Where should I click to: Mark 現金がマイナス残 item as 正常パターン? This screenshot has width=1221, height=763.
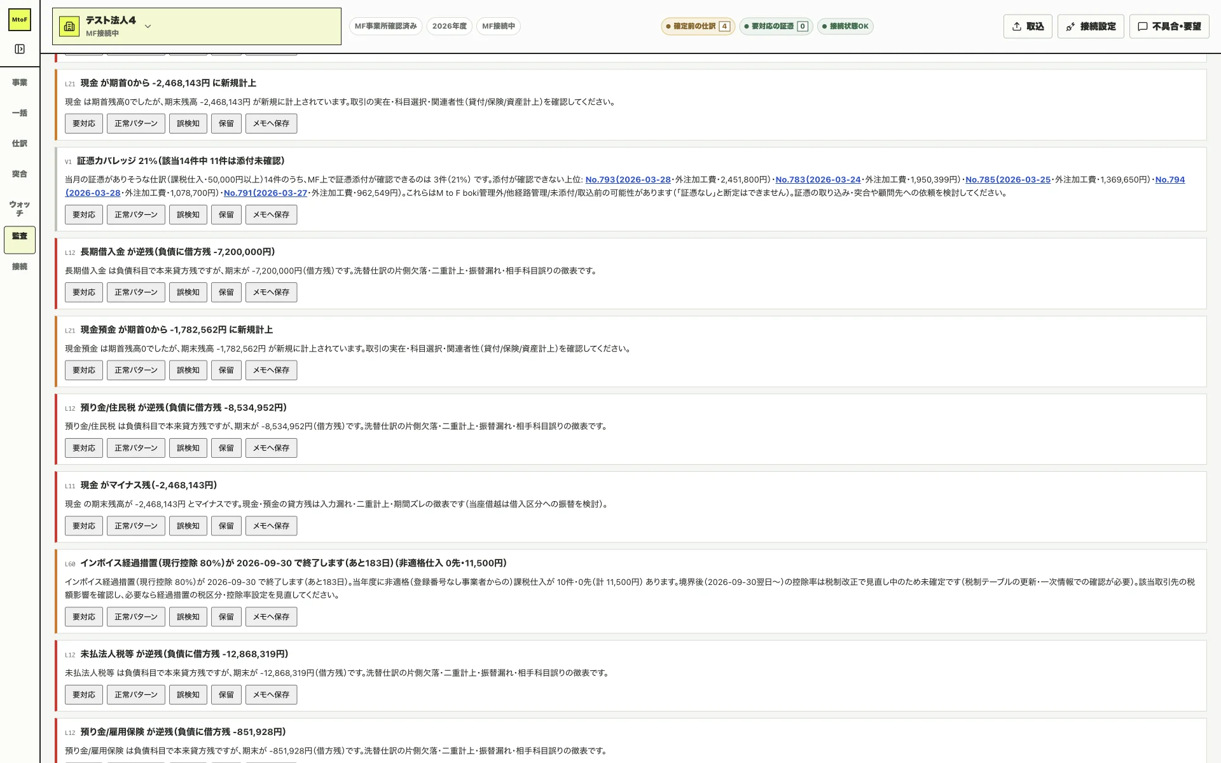point(136,526)
